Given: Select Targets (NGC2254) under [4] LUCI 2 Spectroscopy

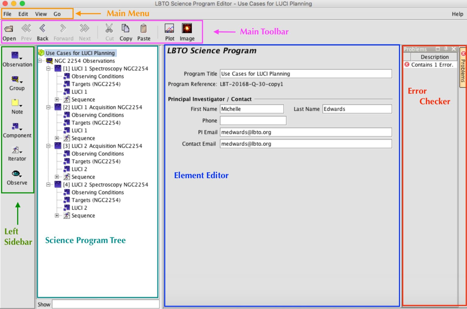Looking at the screenshot, I should pyautogui.click(x=96, y=200).
